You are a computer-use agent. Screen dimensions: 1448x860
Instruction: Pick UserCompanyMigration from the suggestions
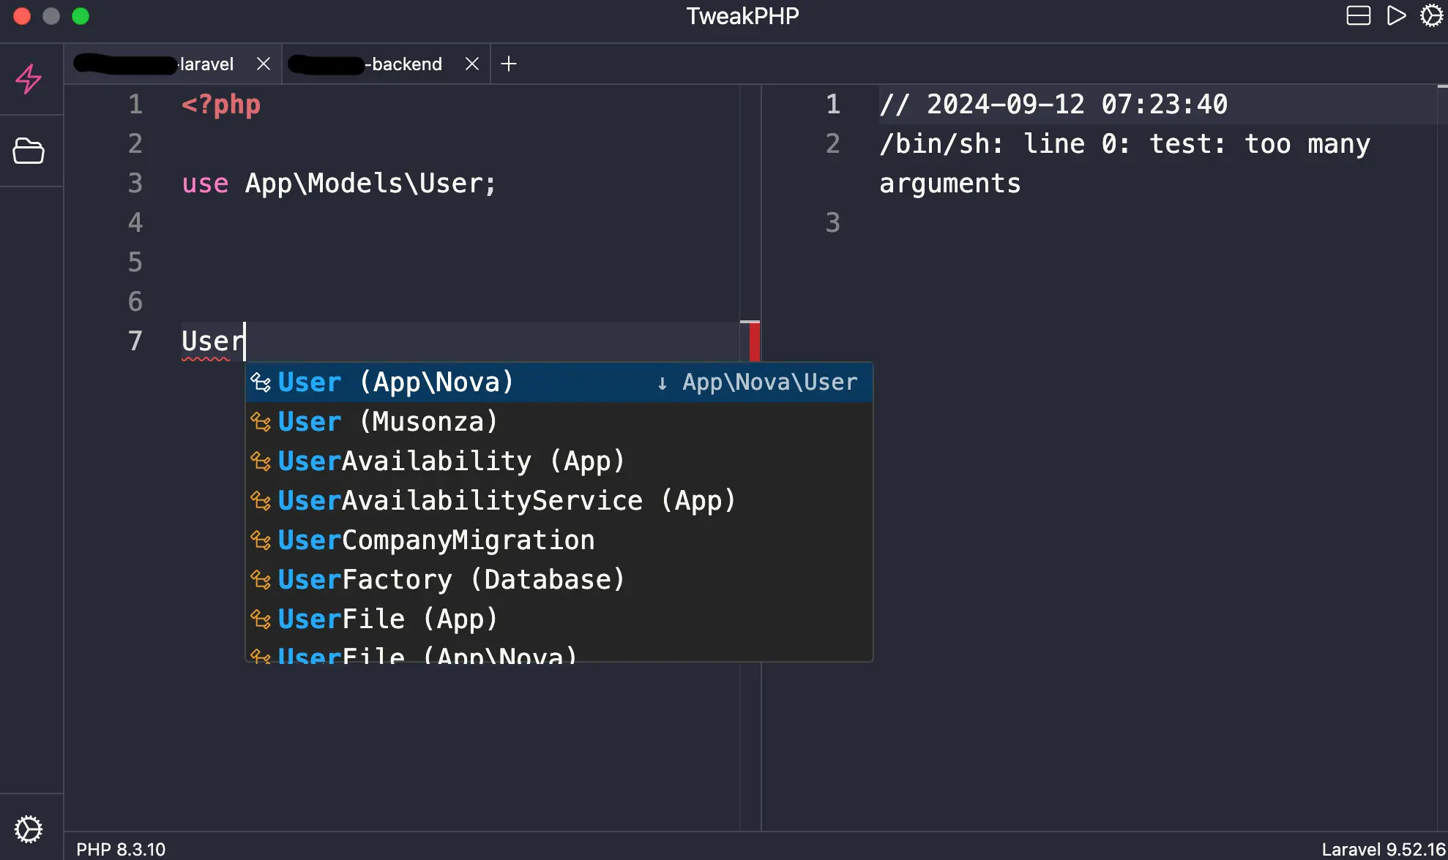tap(436, 540)
